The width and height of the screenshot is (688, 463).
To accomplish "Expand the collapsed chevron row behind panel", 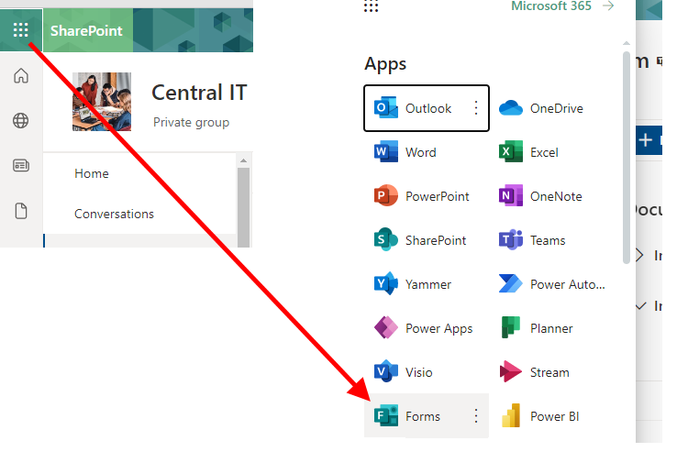I will coord(639,255).
